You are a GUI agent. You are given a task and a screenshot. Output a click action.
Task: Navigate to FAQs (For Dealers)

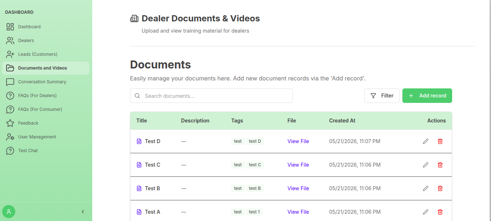click(x=46, y=96)
